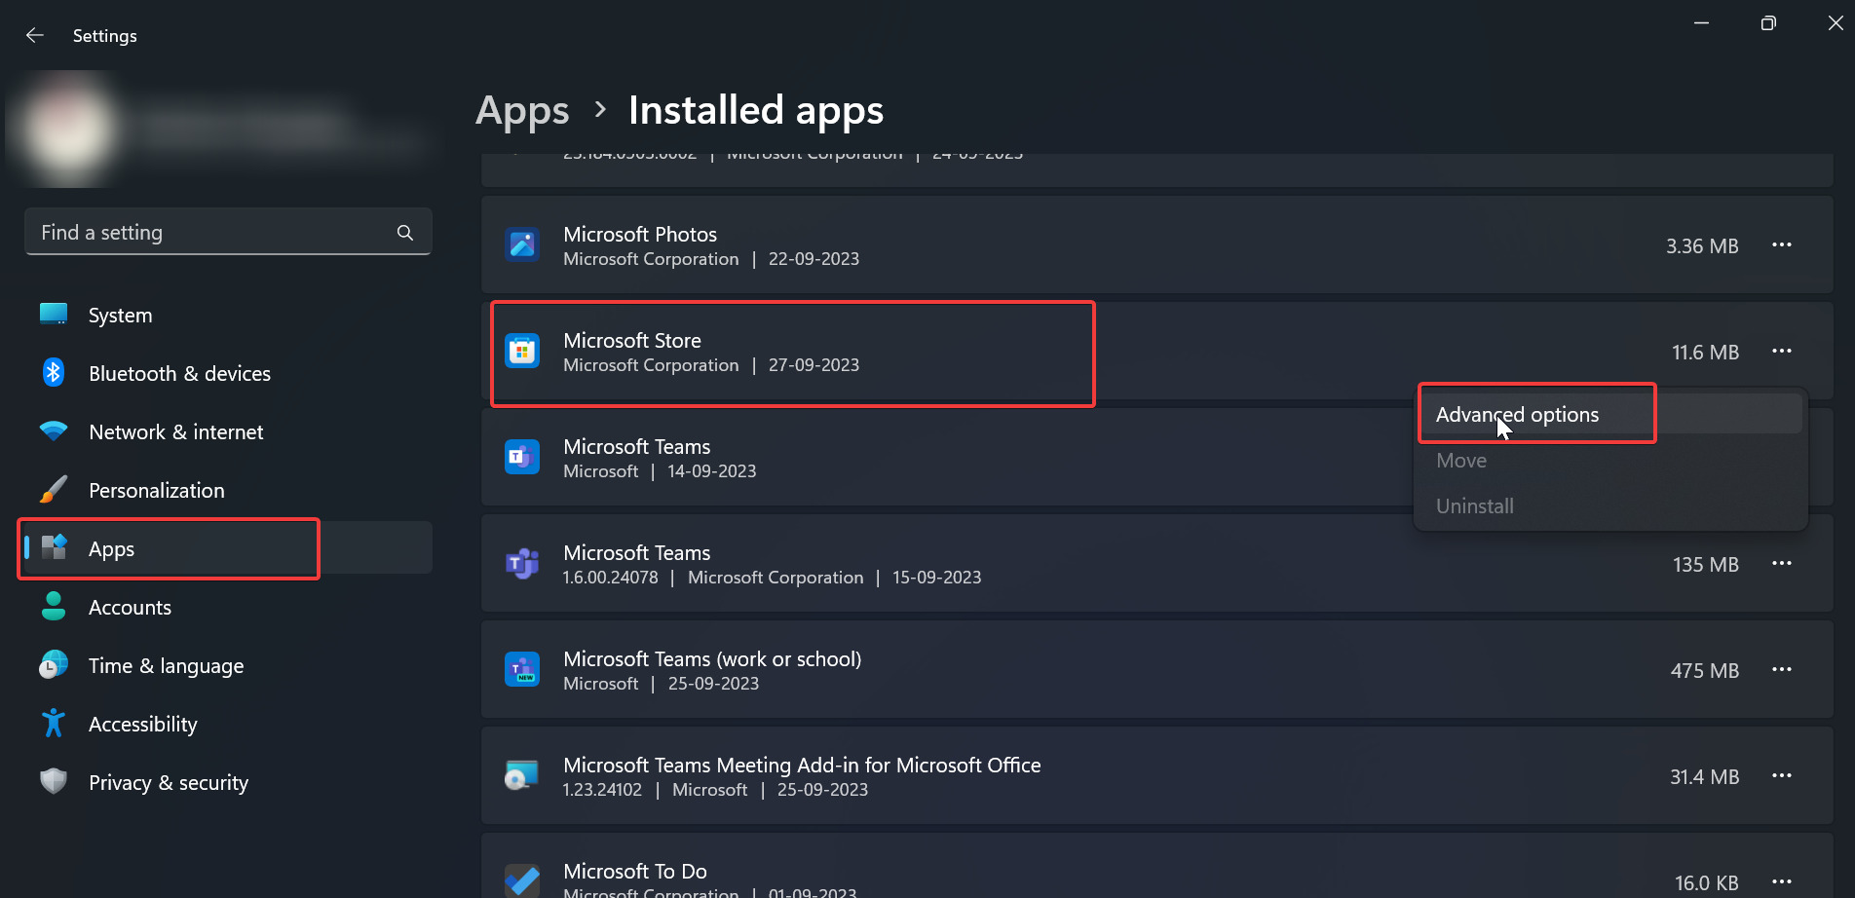The width and height of the screenshot is (1855, 898).
Task: Click the Installed apps heading
Action: coord(756,110)
